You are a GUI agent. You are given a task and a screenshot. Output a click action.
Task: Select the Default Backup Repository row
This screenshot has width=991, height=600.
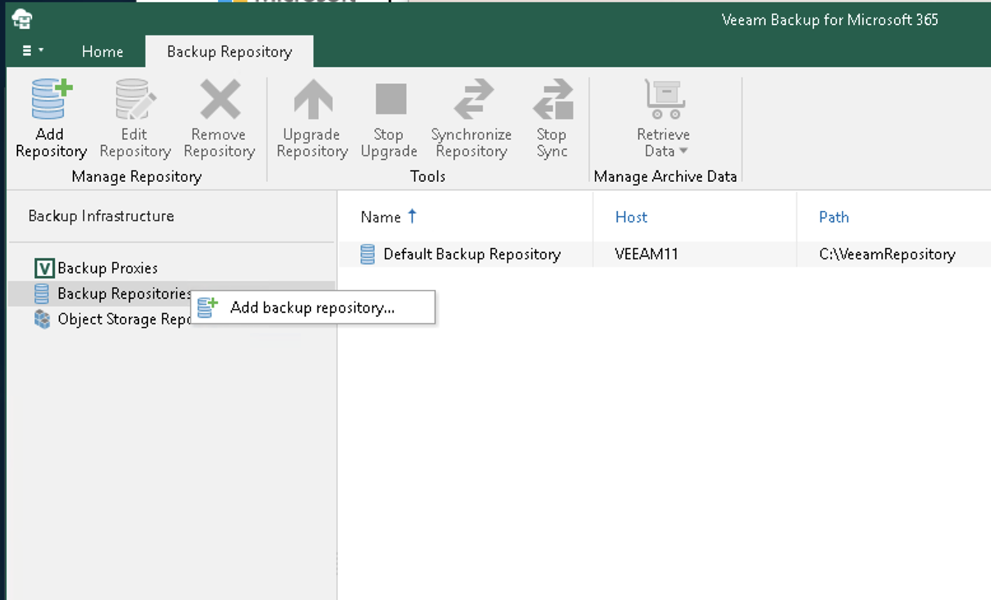coord(665,254)
